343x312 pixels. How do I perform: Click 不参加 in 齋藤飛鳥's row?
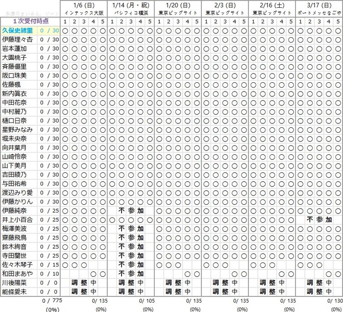[x=131, y=238]
